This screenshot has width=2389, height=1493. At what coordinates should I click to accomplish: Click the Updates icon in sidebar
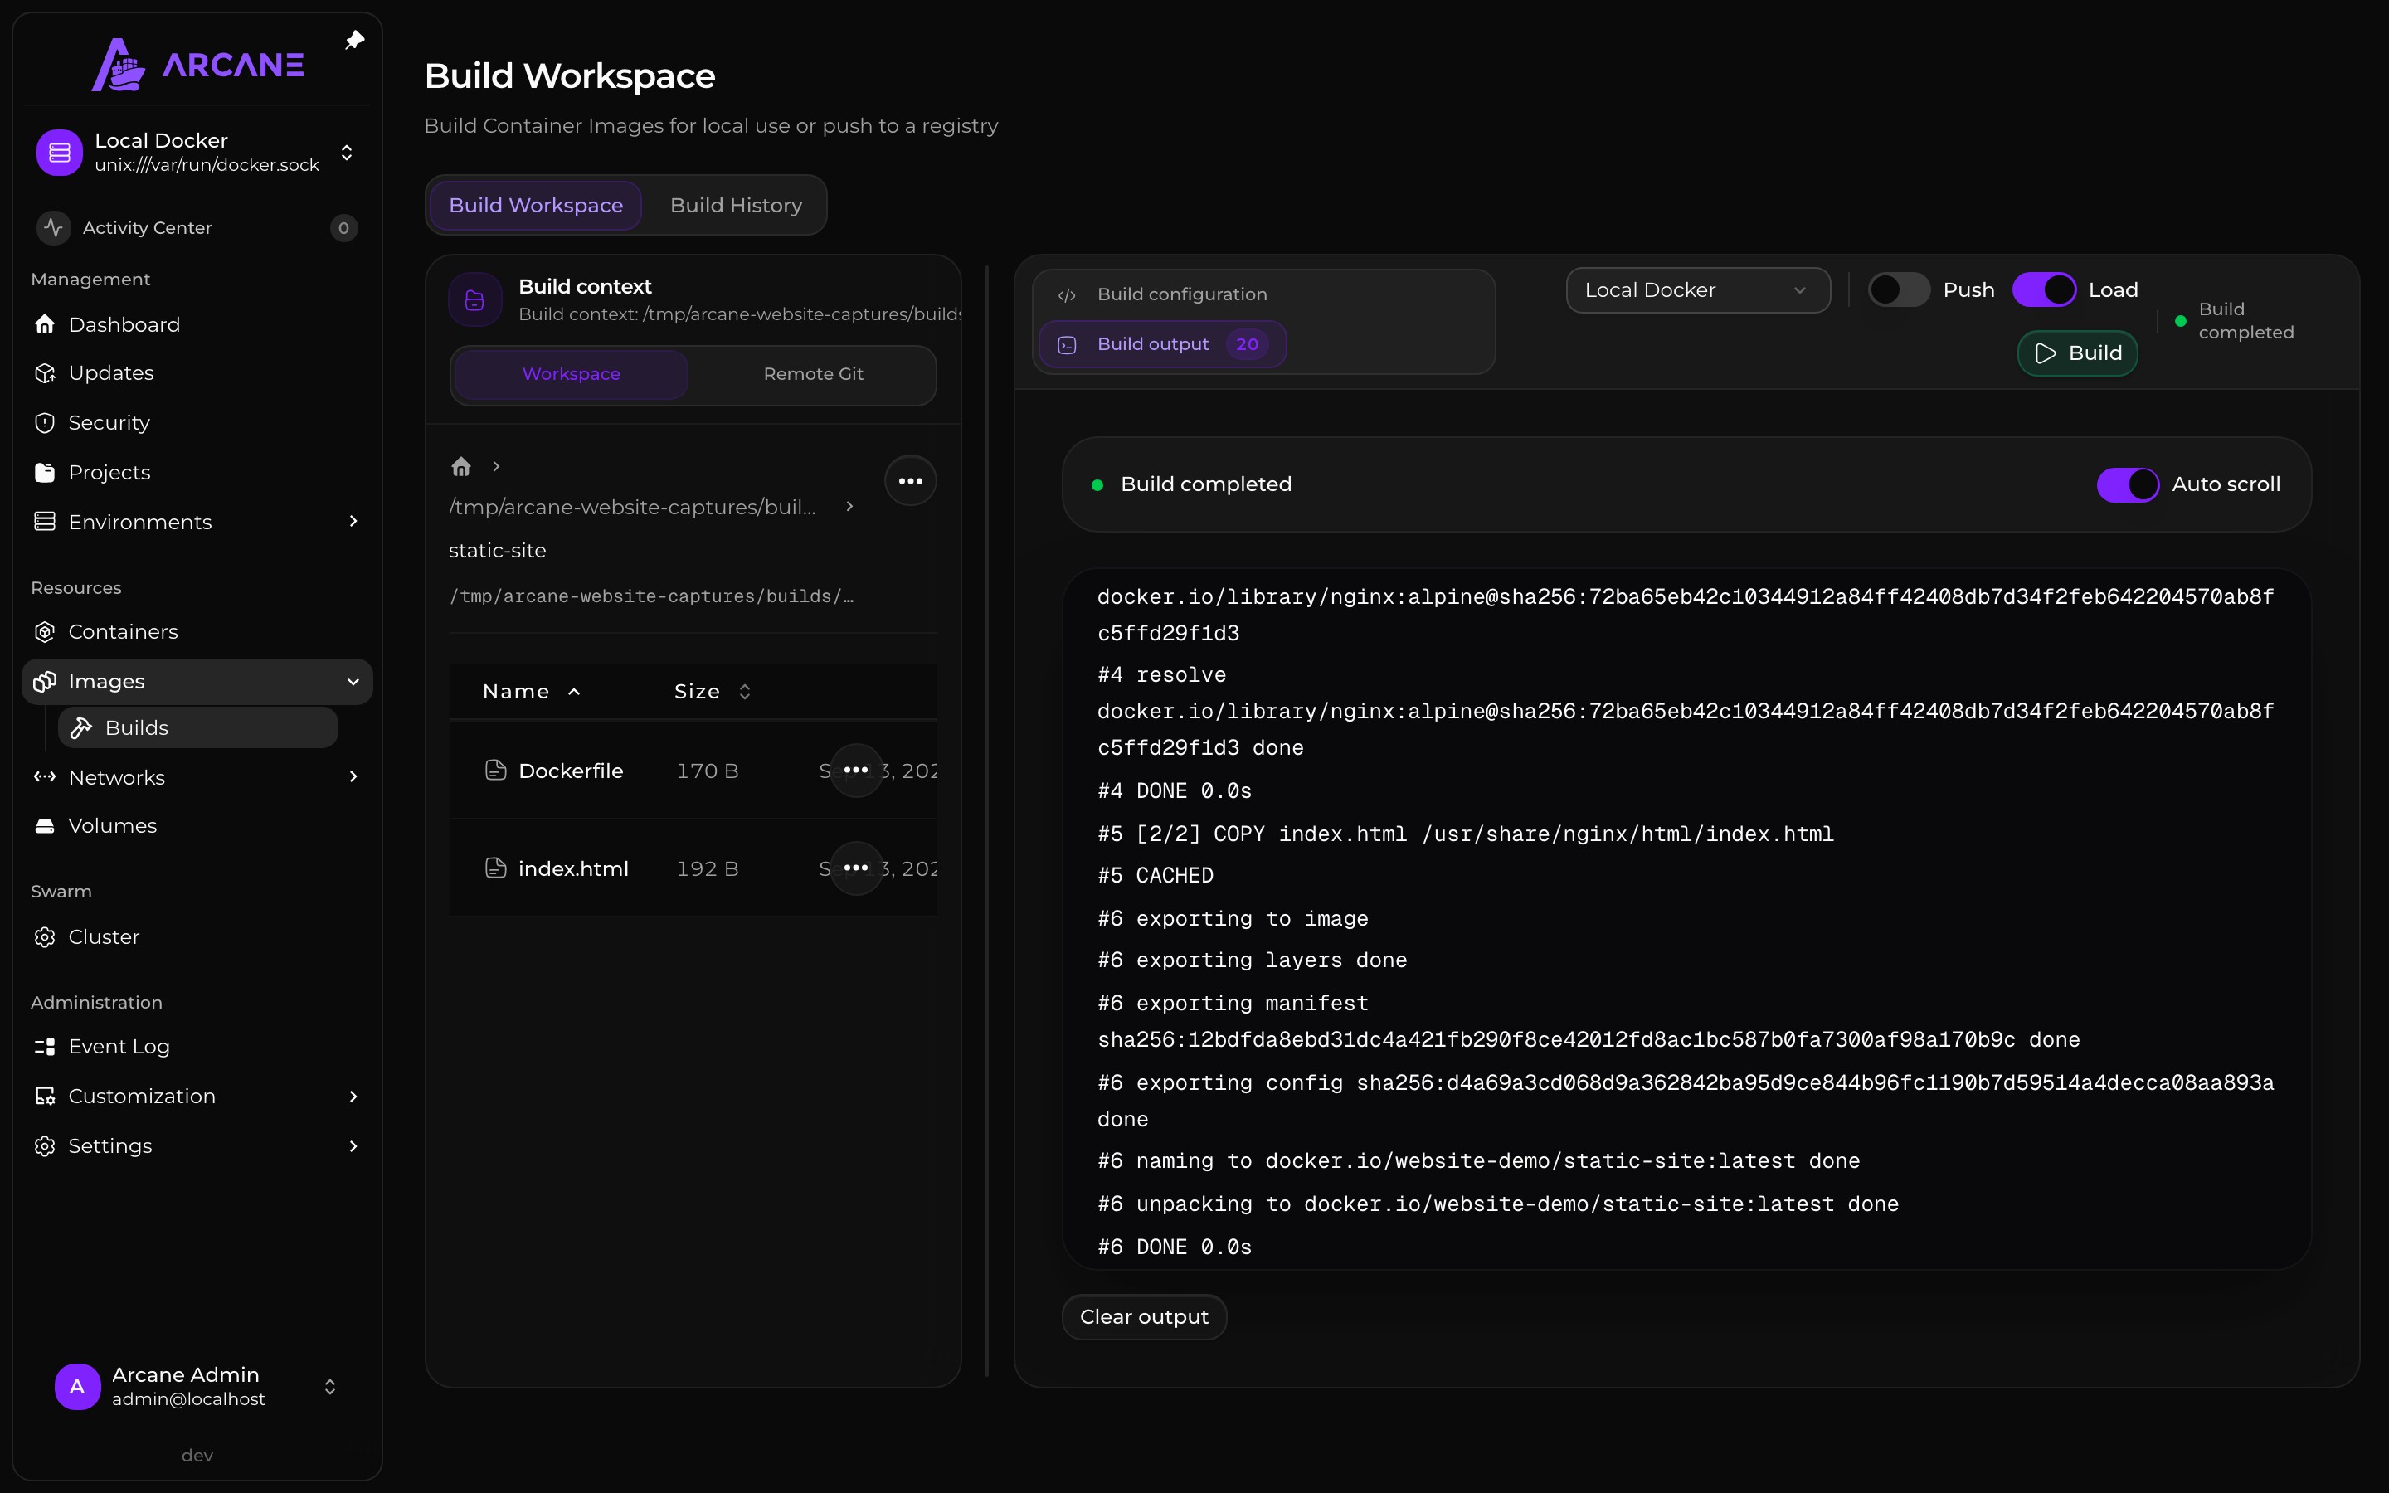[45, 373]
